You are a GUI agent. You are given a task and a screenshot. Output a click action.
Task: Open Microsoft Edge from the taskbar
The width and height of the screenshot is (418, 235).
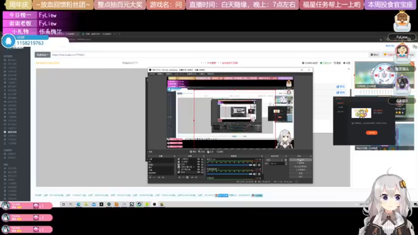pos(78,204)
